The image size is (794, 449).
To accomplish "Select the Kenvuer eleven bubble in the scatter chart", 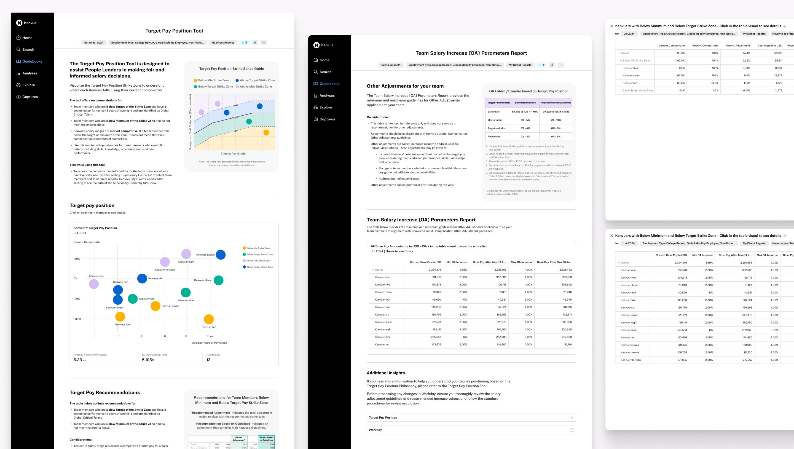I will click(x=218, y=280).
